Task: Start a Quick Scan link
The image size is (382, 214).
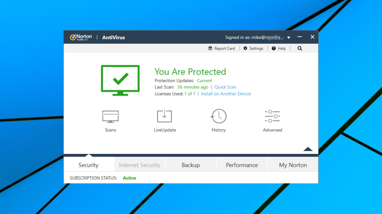Action: [x=225, y=87]
